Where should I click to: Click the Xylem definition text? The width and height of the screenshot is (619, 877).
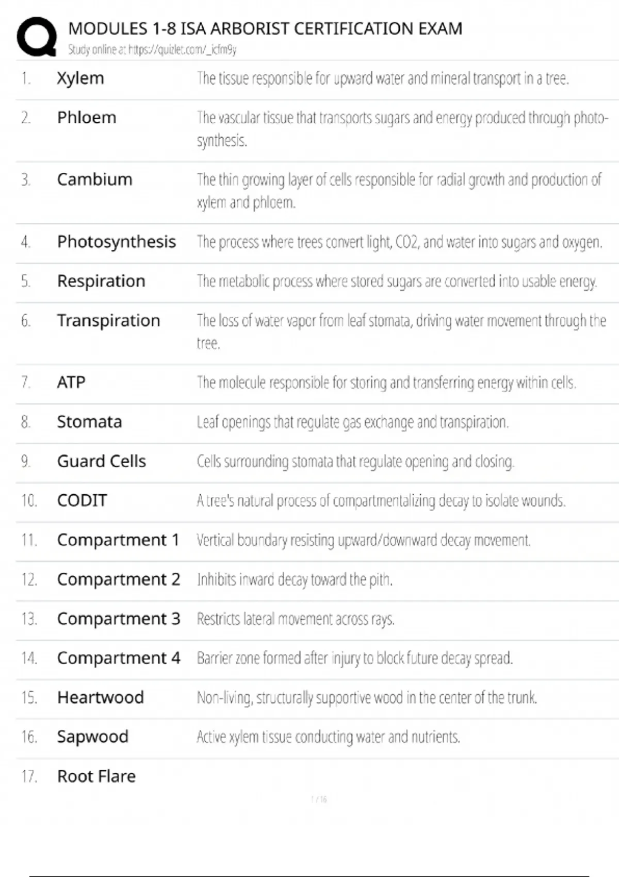[383, 78]
